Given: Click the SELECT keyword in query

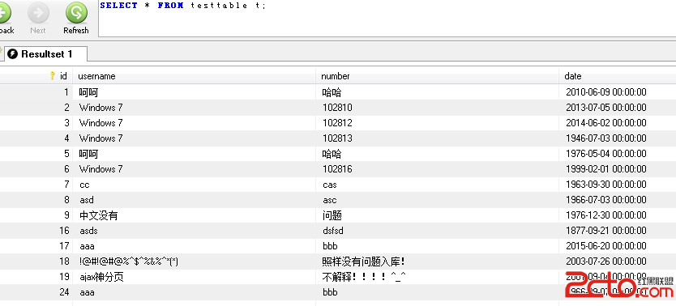Looking at the screenshot, I should (x=118, y=5).
